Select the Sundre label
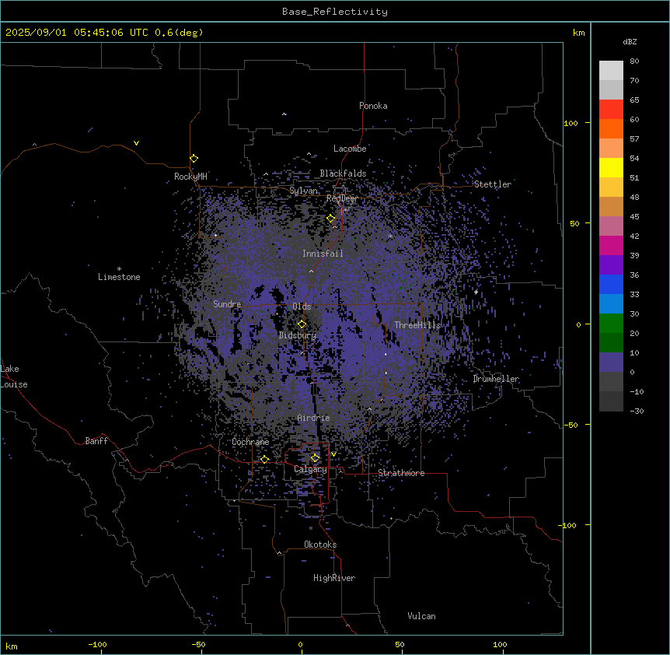670x655 pixels. (x=227, y=304)
